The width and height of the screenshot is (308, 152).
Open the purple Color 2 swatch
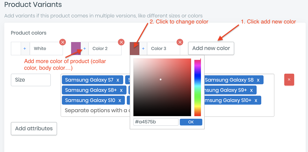pyautogui.click(x=76, y=48)
